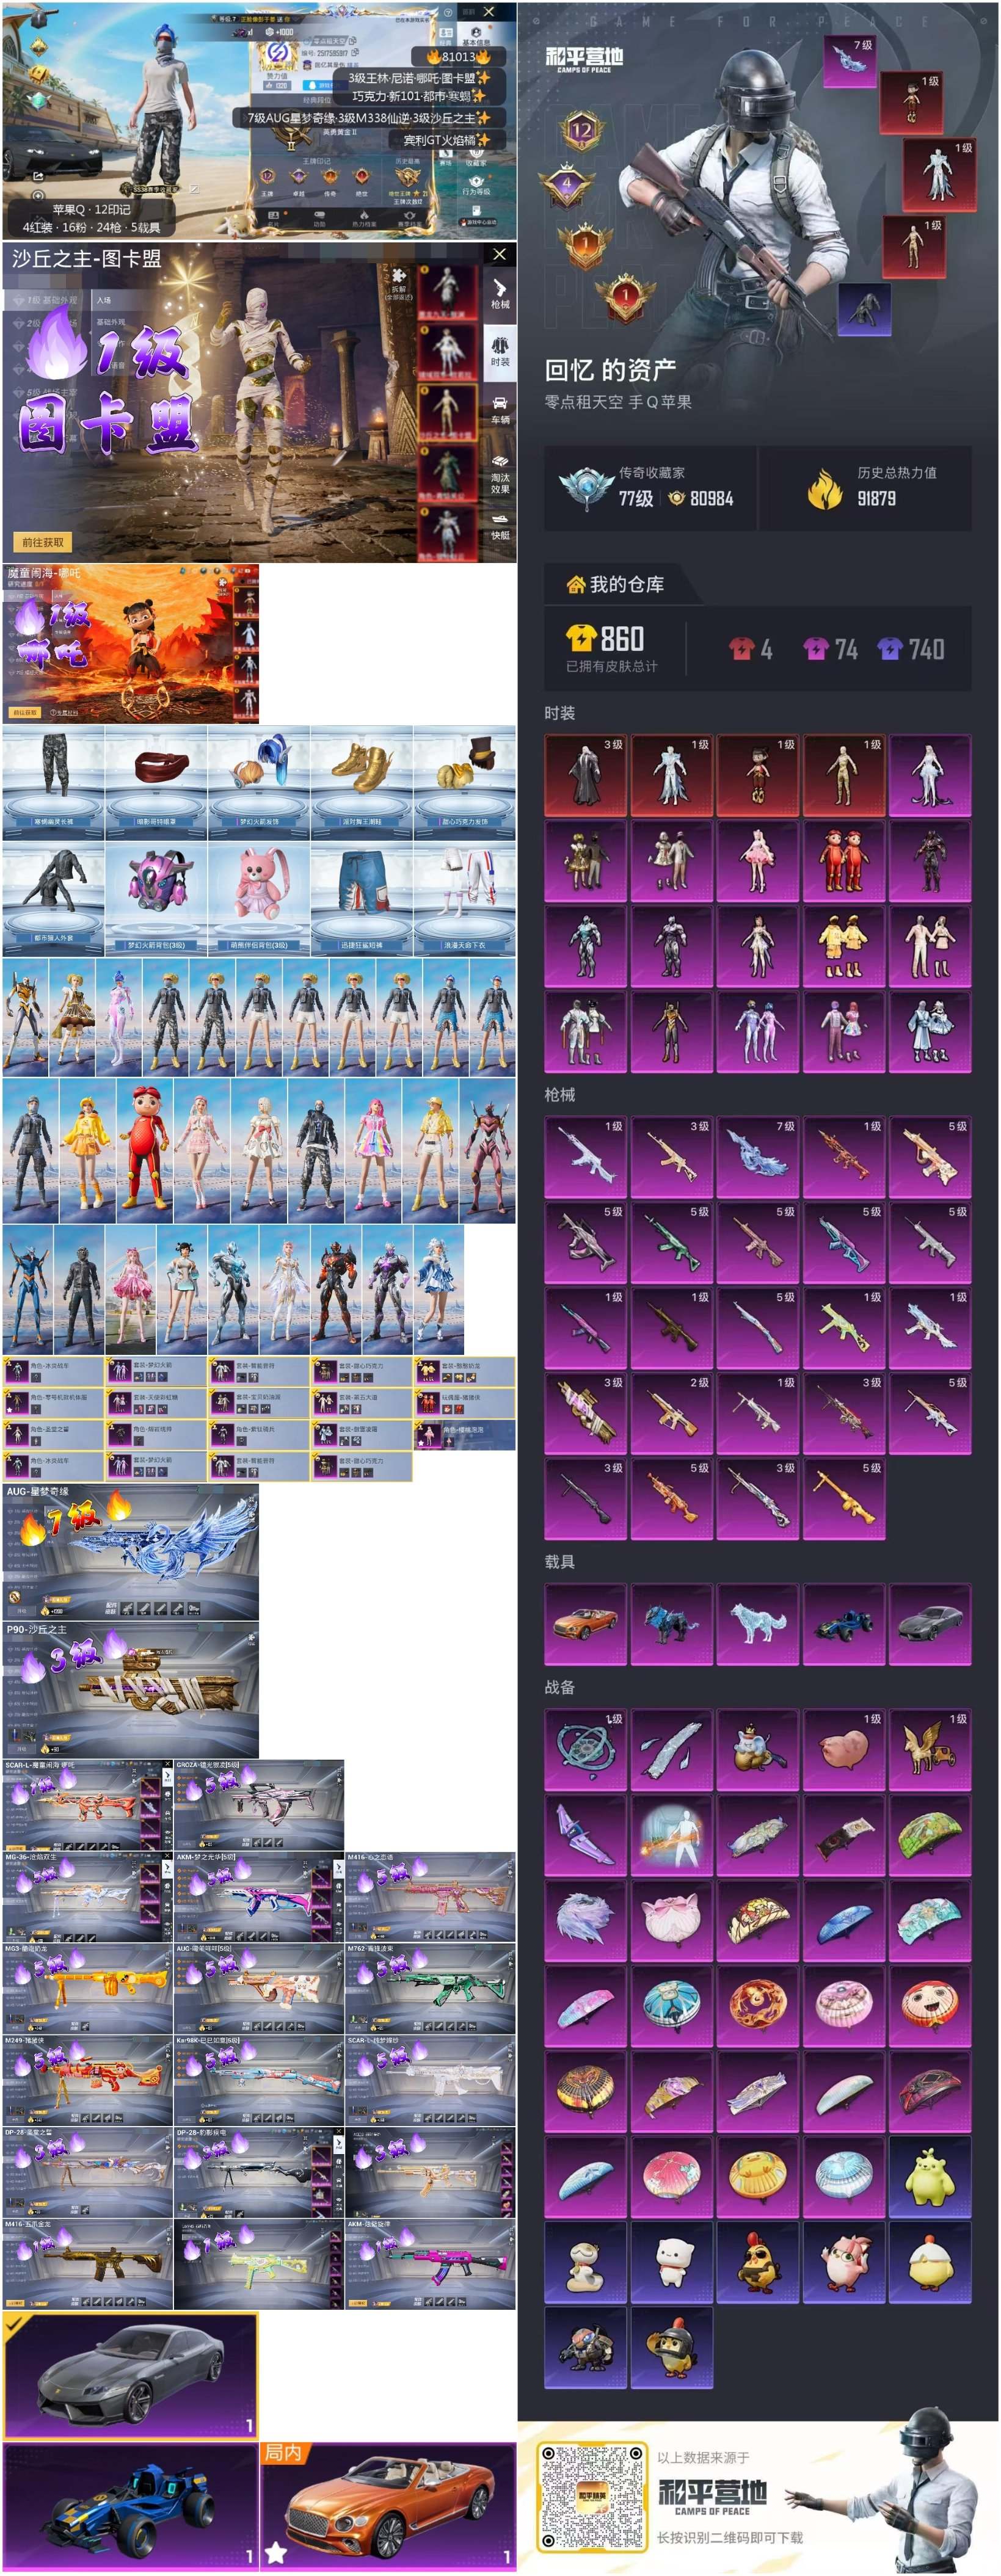The image size is (1001, 2576).
Task: Open the P90-沙丘之主 weapon preview
Action: point(131,1691)
